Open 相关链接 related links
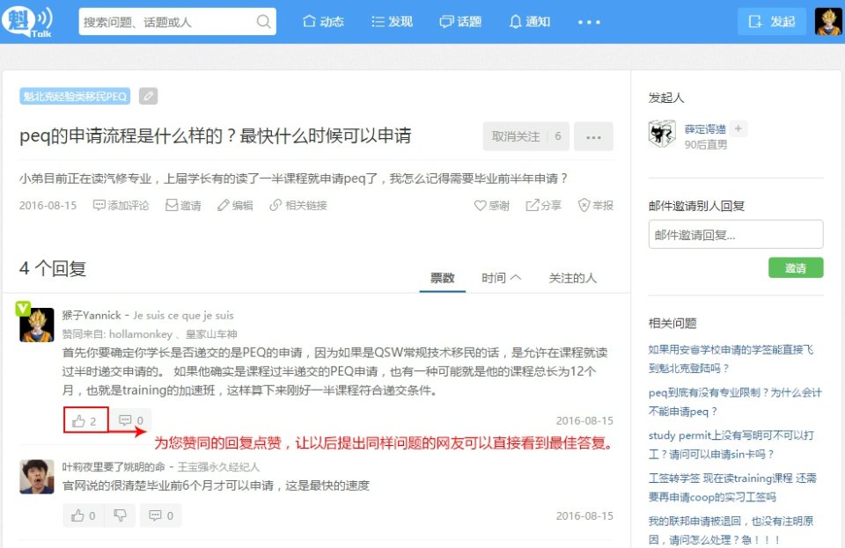This screenshot has width=845, height=548. 298,206
